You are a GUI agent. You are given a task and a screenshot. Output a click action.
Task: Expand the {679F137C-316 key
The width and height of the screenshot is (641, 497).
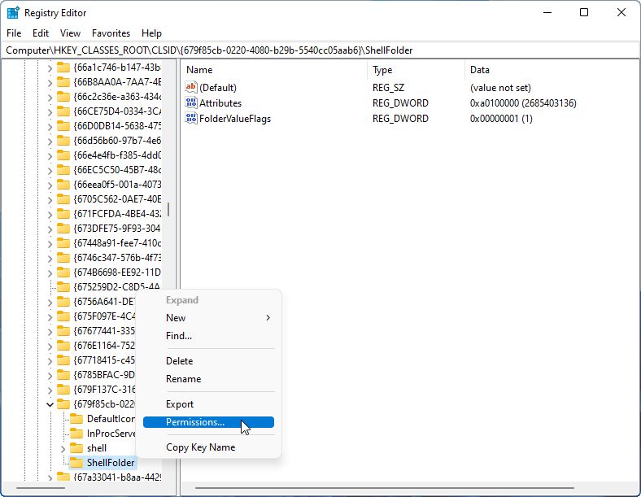point(50,390)
